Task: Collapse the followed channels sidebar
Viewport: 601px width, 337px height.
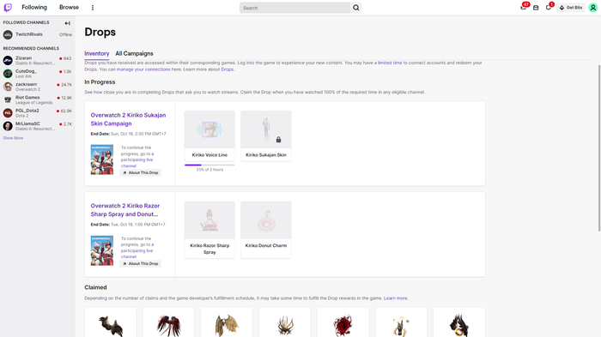Action: [68, 23]
